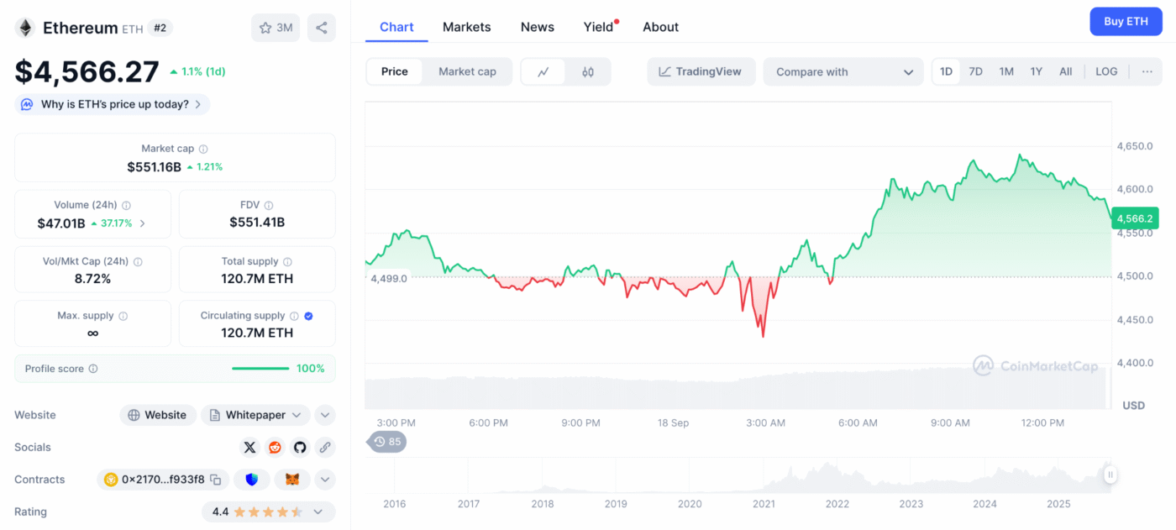Open the GitHub social icon
The height and width of the screenshot is (530, 1176).
300,447
